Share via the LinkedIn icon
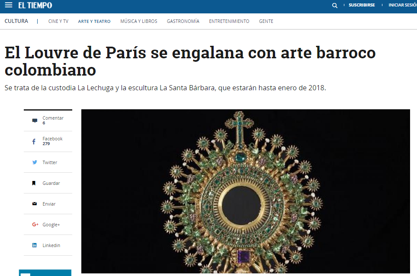Image resolution: width=417 pixels, height=276 pixels. pos(34,245)
